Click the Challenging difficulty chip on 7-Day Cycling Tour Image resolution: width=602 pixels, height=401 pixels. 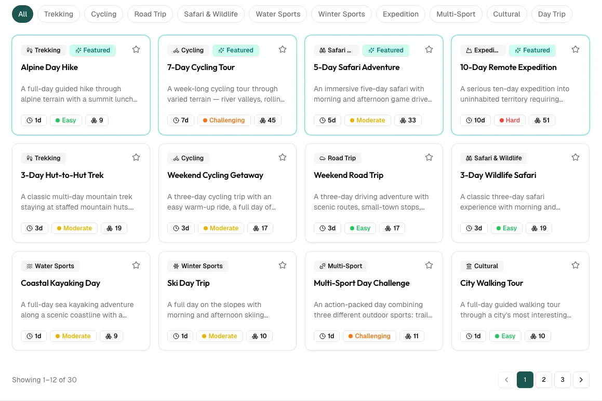[224, 120]
